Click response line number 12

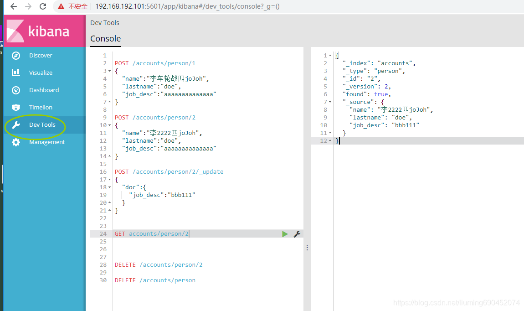pyautogui.click(x=324, y=141)
